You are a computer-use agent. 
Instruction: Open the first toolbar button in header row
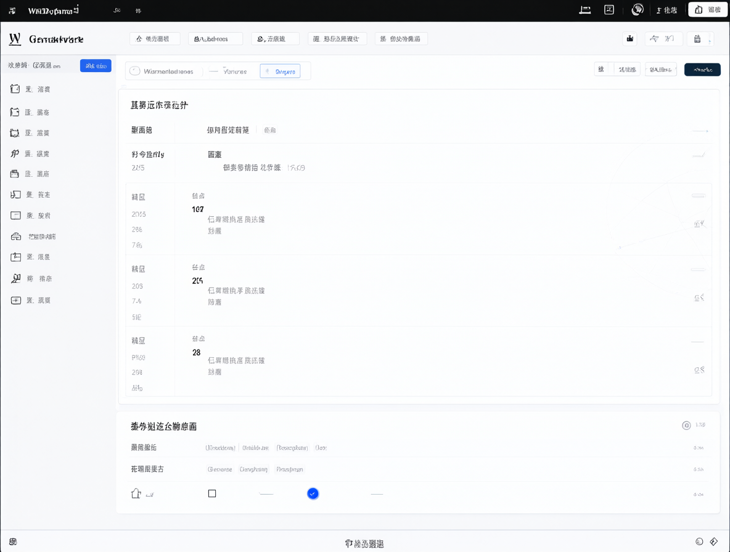coord(155,39)
